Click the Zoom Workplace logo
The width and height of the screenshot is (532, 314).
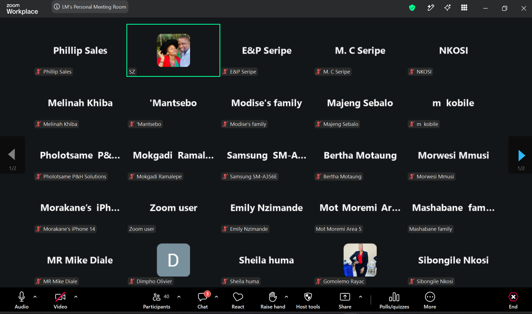click(22, 9)
